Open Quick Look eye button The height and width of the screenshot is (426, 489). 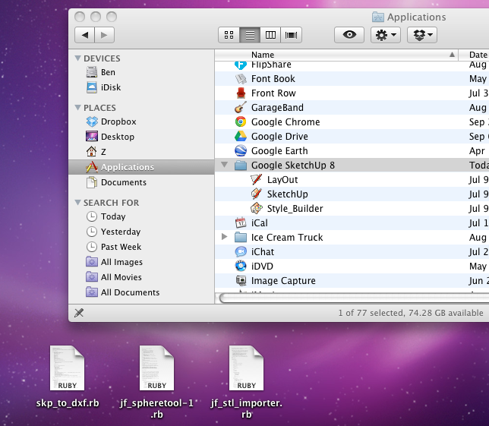(x=349, y=35)
